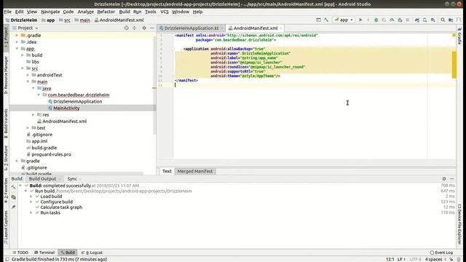Open the Event Log
Image resolution: width=466 pixels, height=262 pixels.
click(441, 253)
